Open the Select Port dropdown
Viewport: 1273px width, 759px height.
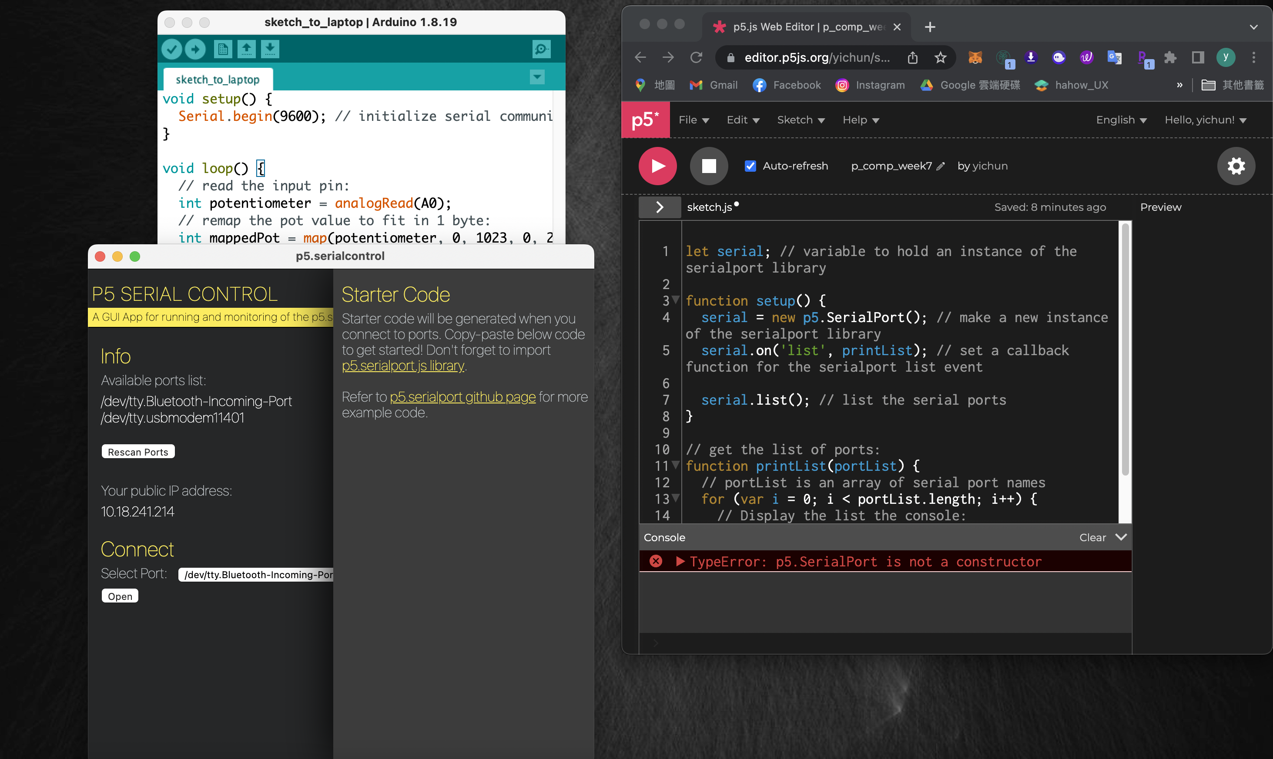point(256,574)
